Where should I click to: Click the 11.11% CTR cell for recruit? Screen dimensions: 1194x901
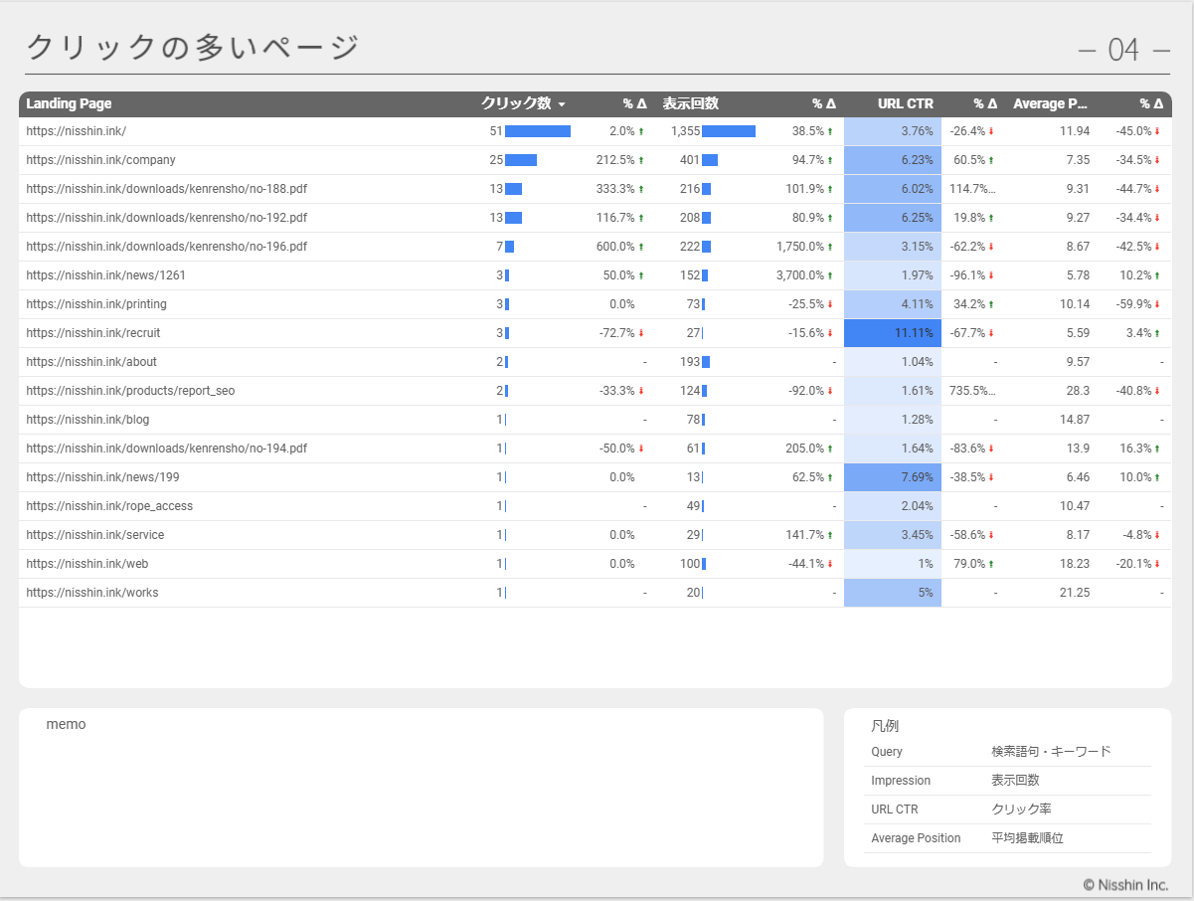[893, 333]
